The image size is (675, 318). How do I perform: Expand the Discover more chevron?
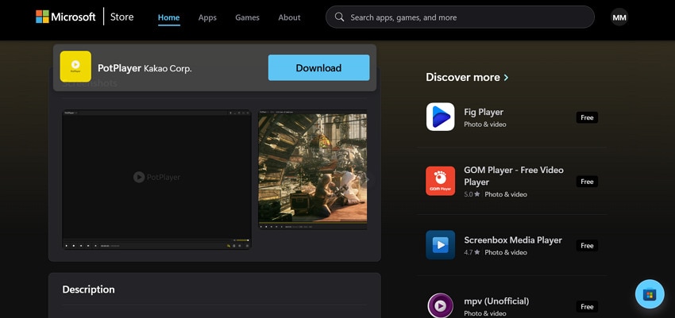pyautogui.click(x=506, y=78)
